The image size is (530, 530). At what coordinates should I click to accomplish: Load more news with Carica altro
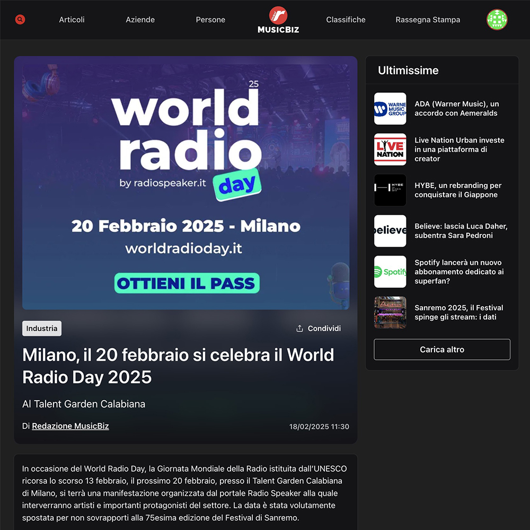[x=442, y=349]
